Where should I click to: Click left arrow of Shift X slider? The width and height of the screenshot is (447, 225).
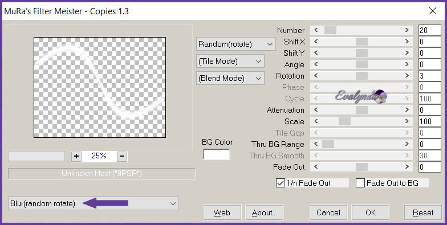click(x=316, y=42)
